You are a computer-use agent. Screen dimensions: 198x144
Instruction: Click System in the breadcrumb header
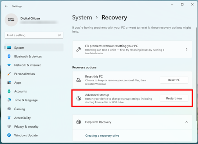point(82,18)
